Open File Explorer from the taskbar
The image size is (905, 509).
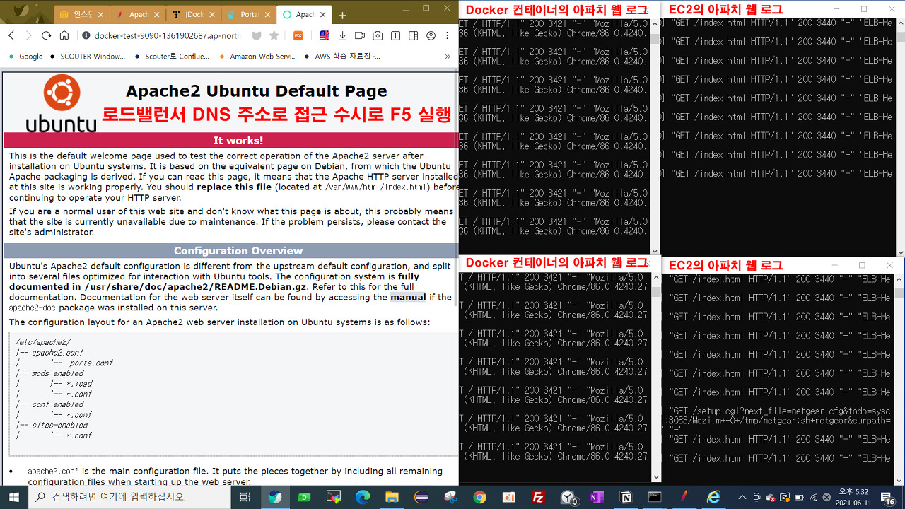tap(392, 497)
